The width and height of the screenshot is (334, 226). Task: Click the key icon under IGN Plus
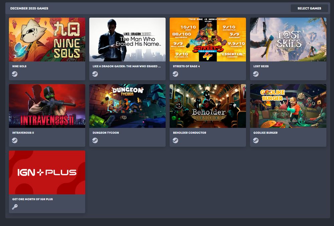(15, 207)
